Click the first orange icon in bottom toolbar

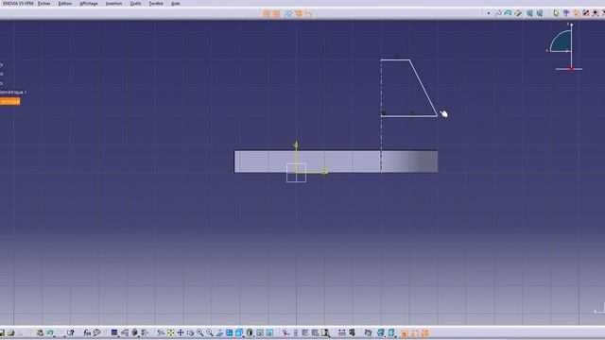(x=404, y=333)
